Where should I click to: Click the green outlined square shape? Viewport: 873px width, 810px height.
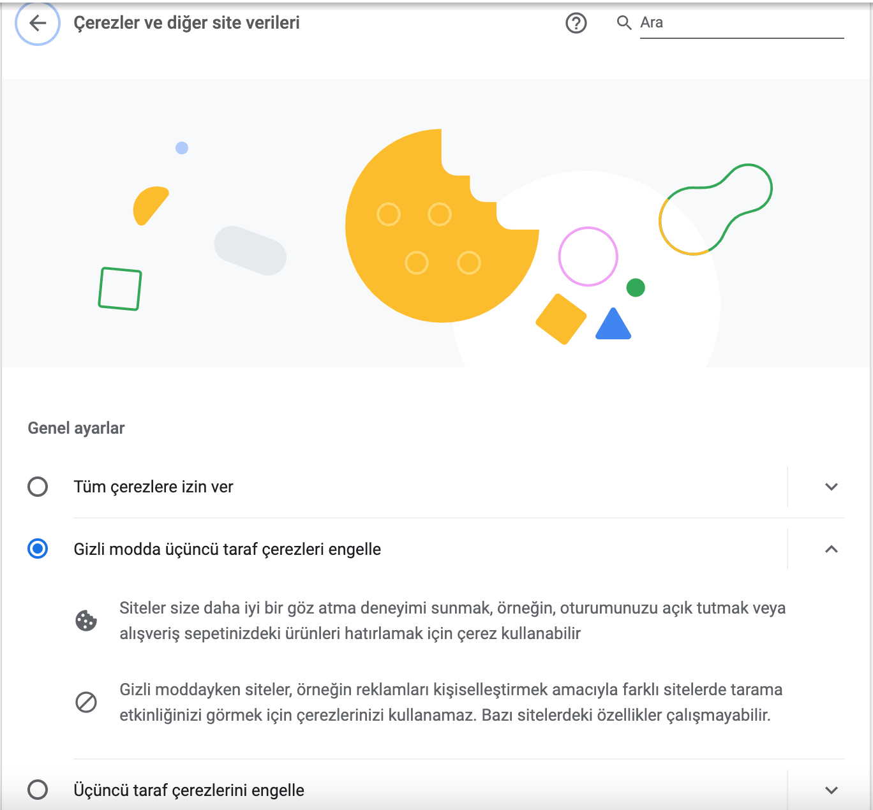tap(120, 289)
